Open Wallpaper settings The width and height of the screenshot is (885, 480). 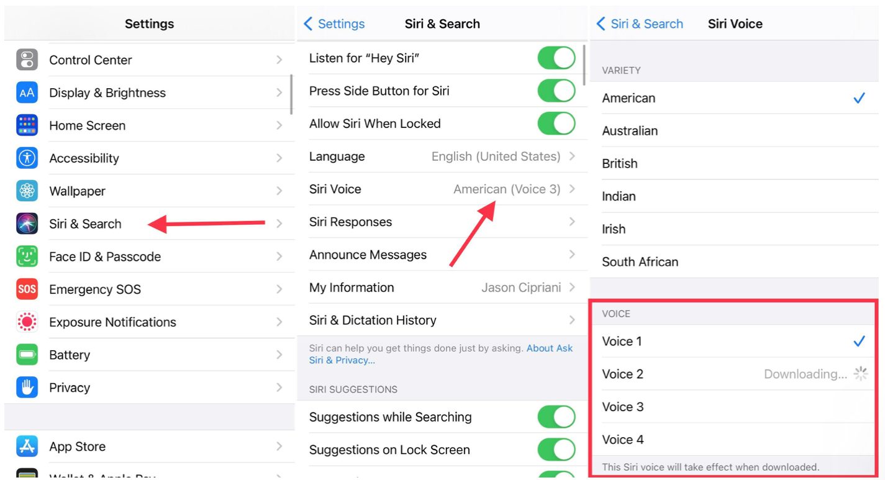150,191
